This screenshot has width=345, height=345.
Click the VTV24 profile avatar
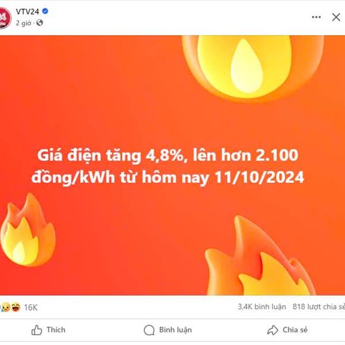pos(5,18)
